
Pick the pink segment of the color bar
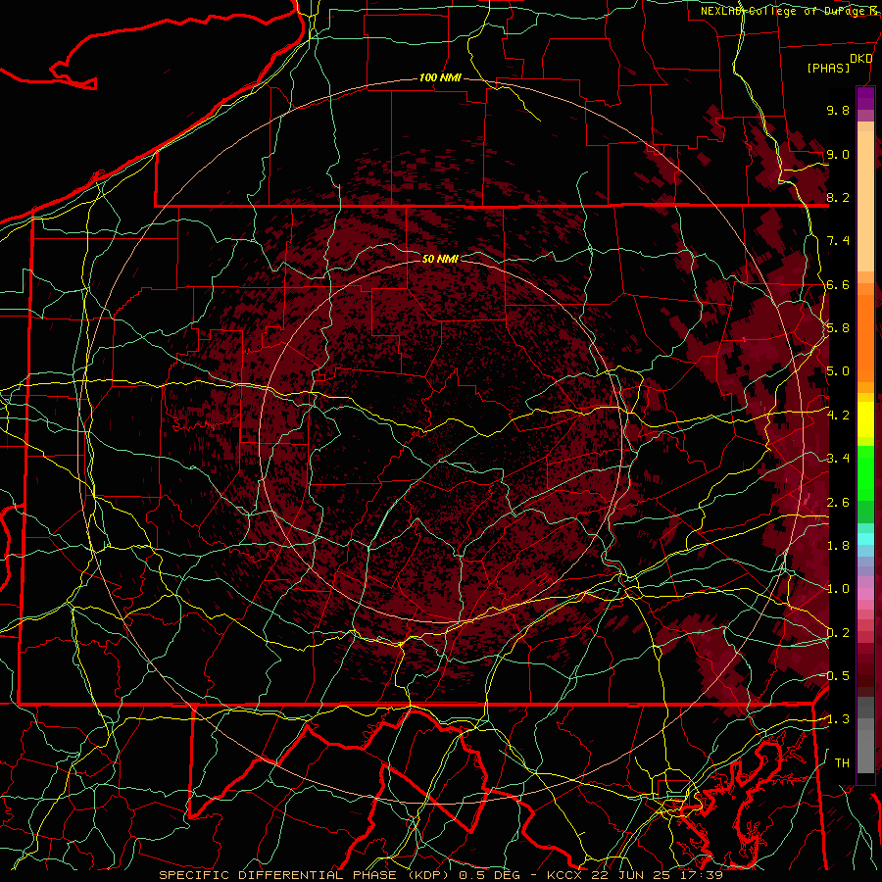click(x=865, y=592)
